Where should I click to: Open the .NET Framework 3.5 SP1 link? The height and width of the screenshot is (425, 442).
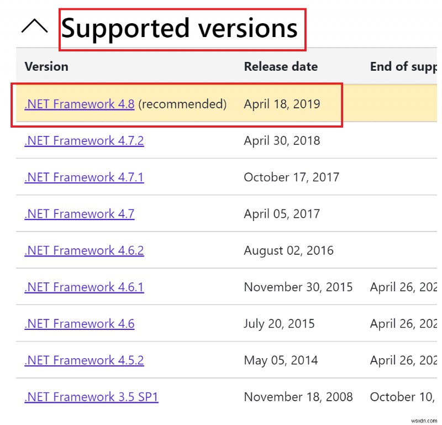point(91,396)
